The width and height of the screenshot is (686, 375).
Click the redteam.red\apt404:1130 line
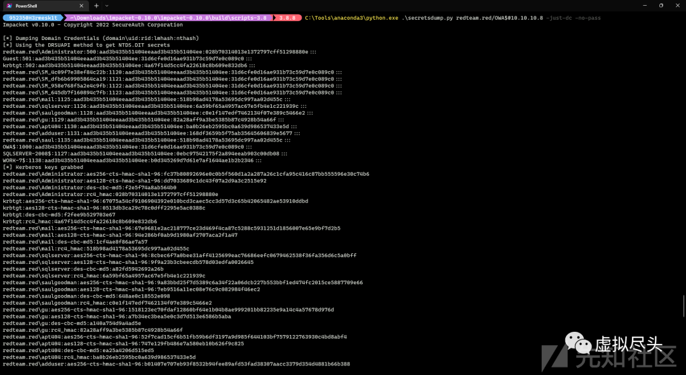[x=150, y=126]
